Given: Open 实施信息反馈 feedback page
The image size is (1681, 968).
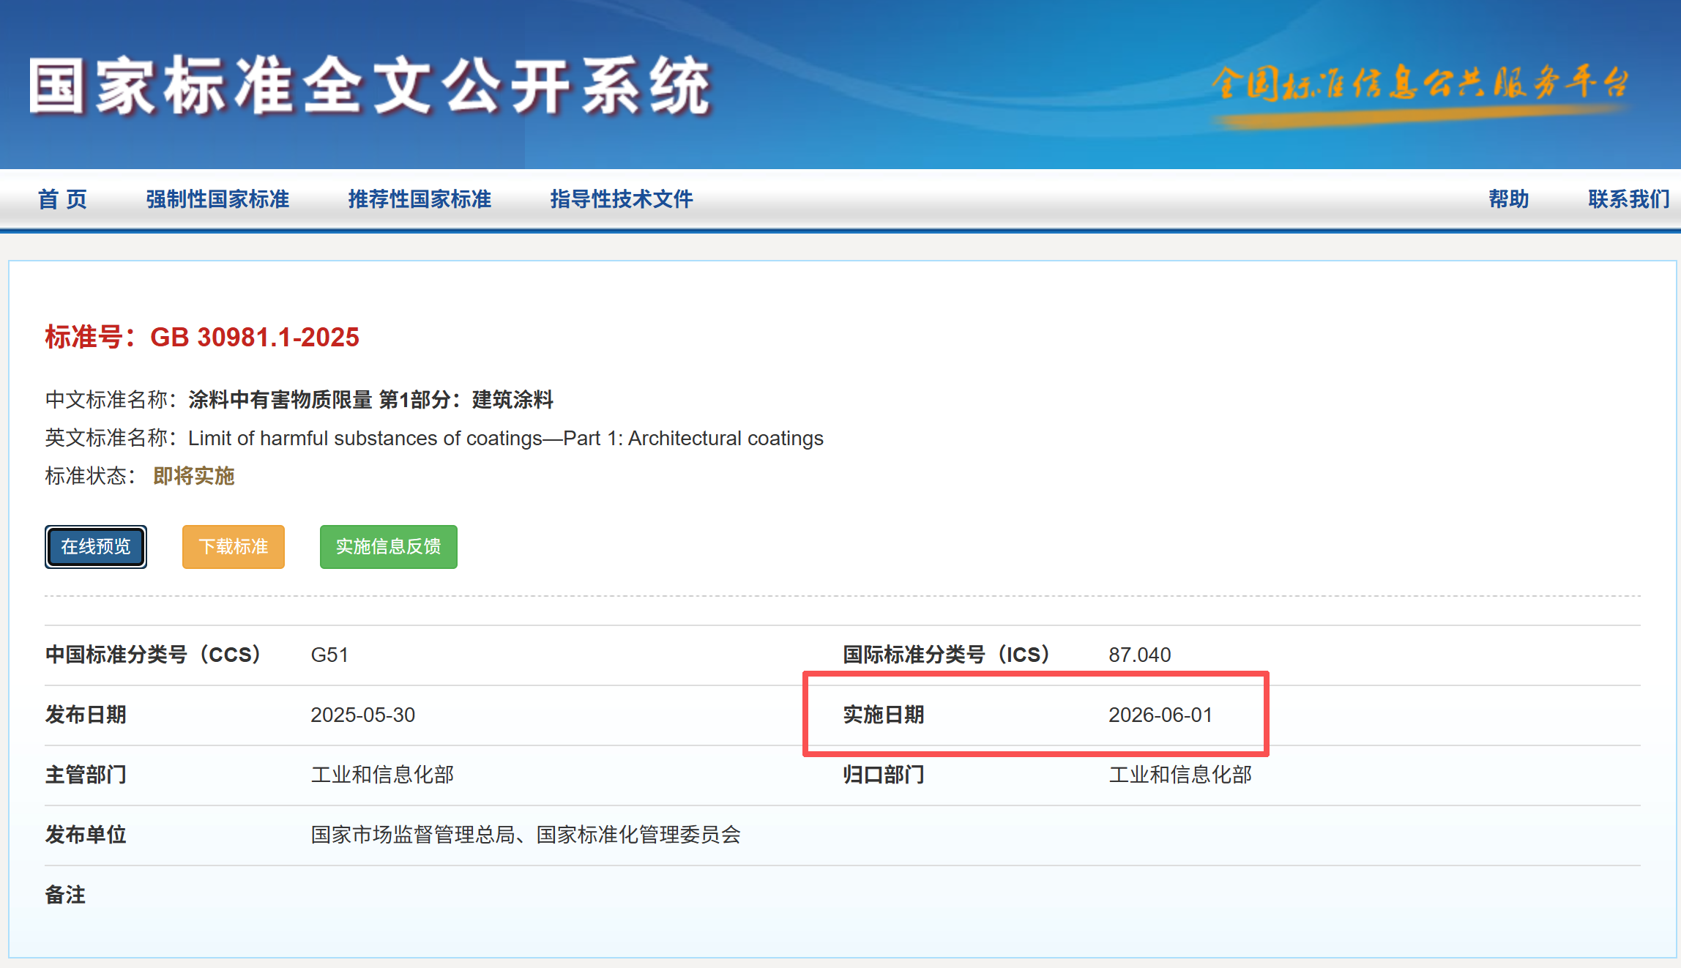Looking at the screenshot, I should tap(388, 547).
